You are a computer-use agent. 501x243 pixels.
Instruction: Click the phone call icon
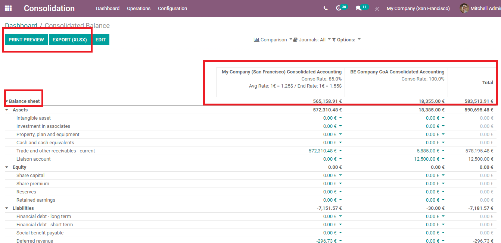point(326,8)
